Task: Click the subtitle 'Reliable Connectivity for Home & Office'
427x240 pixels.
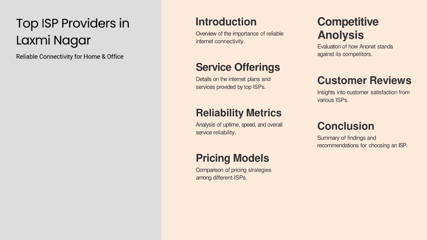Action: (x=70, y=57)
